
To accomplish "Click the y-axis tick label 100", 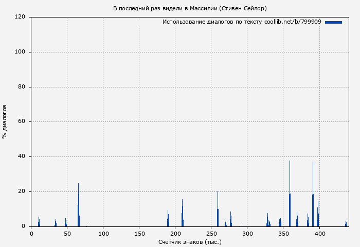I will pyautogui.click(x=21, y=52).
